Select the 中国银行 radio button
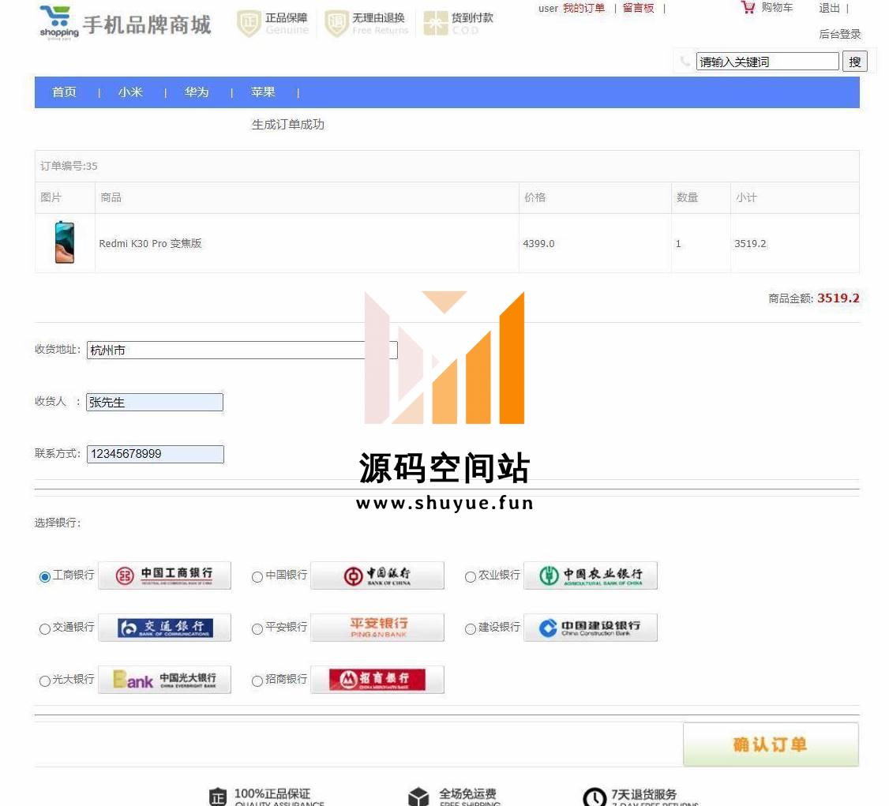The width and height of the screenshot is (889, 806). 257,577
